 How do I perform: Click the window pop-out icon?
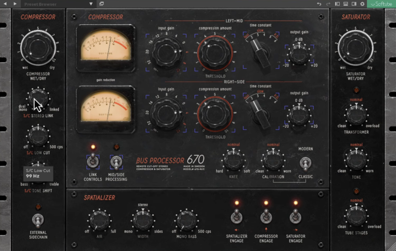(101, 4)
